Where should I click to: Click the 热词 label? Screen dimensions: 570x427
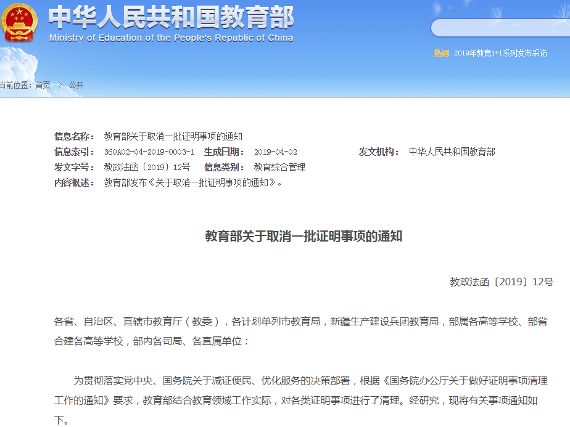pyautogui.click(x=442, y=54)
